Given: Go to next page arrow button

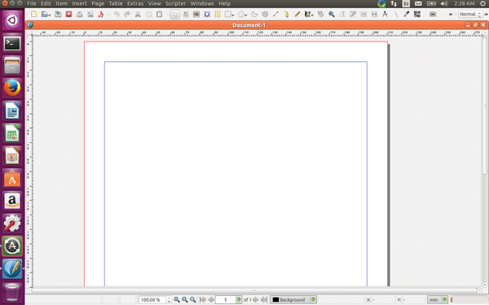Looking at the screenshot, I should click(x=256, y=299).
